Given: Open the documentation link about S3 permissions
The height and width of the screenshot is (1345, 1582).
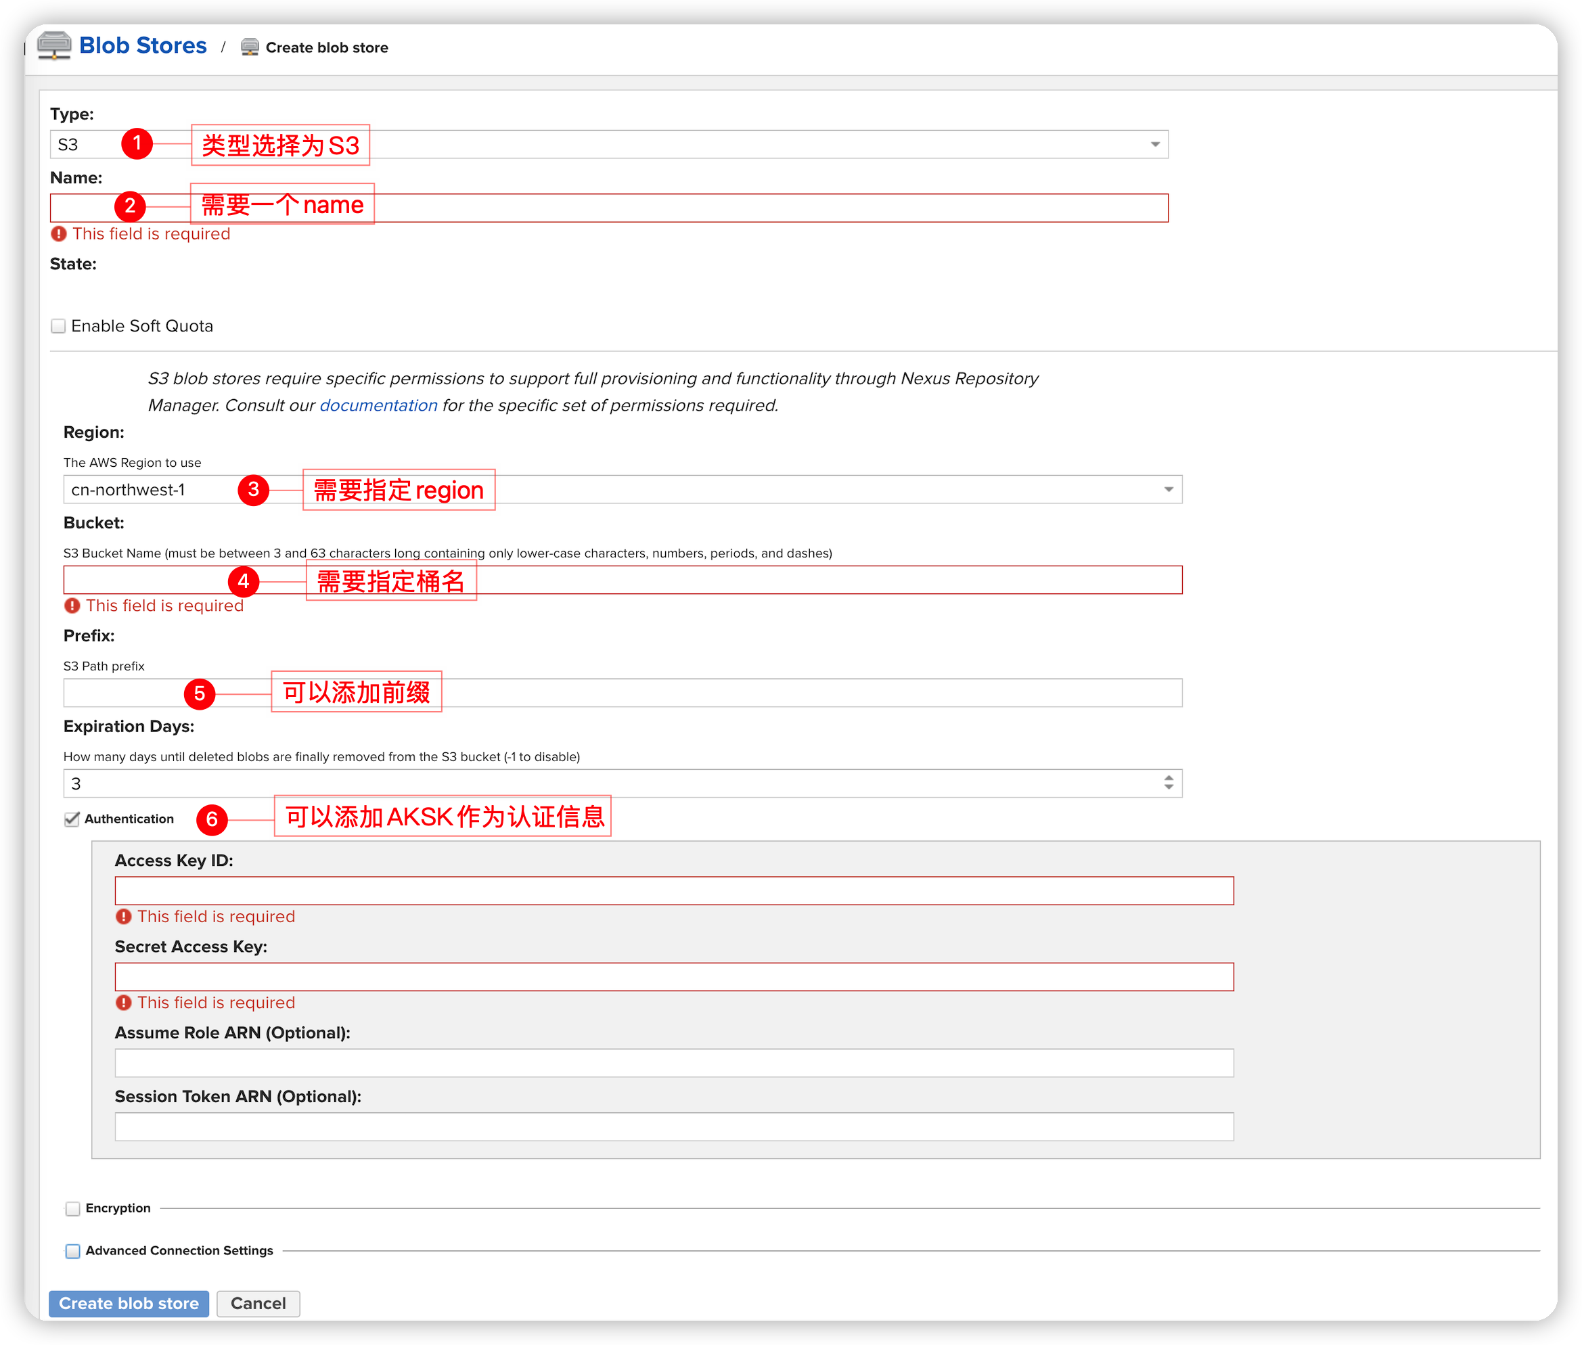Looking at the screenshot, I should click(x=379, y=405).
